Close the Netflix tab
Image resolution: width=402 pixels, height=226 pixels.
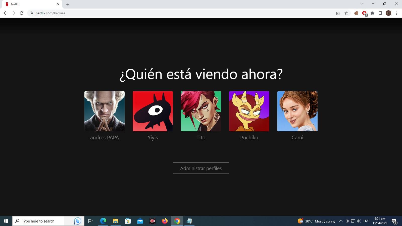coord(58,4)
